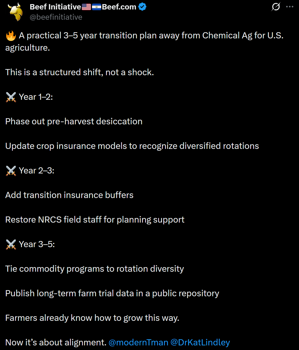Image resolution: width=299 pixels, height=350 pixels.
Task: Click the crossed swords beside Year 1–2
Action: [x=11, y=97]
